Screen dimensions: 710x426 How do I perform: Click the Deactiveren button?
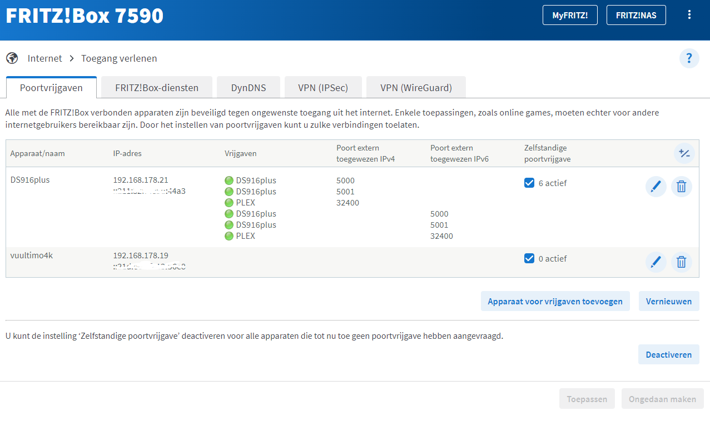click(x=668, y=355)
